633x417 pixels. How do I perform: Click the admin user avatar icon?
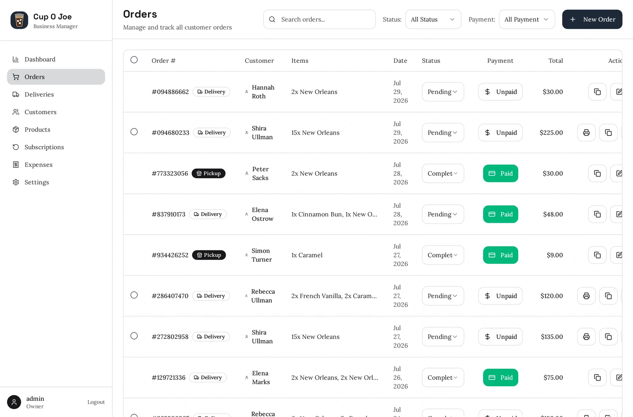point(14,402)
